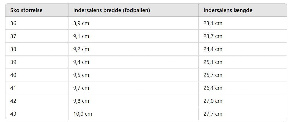This screenshot has width=291, height=122.
Task: Select shoe size 38 cell
Action: [x=14, y=49]
